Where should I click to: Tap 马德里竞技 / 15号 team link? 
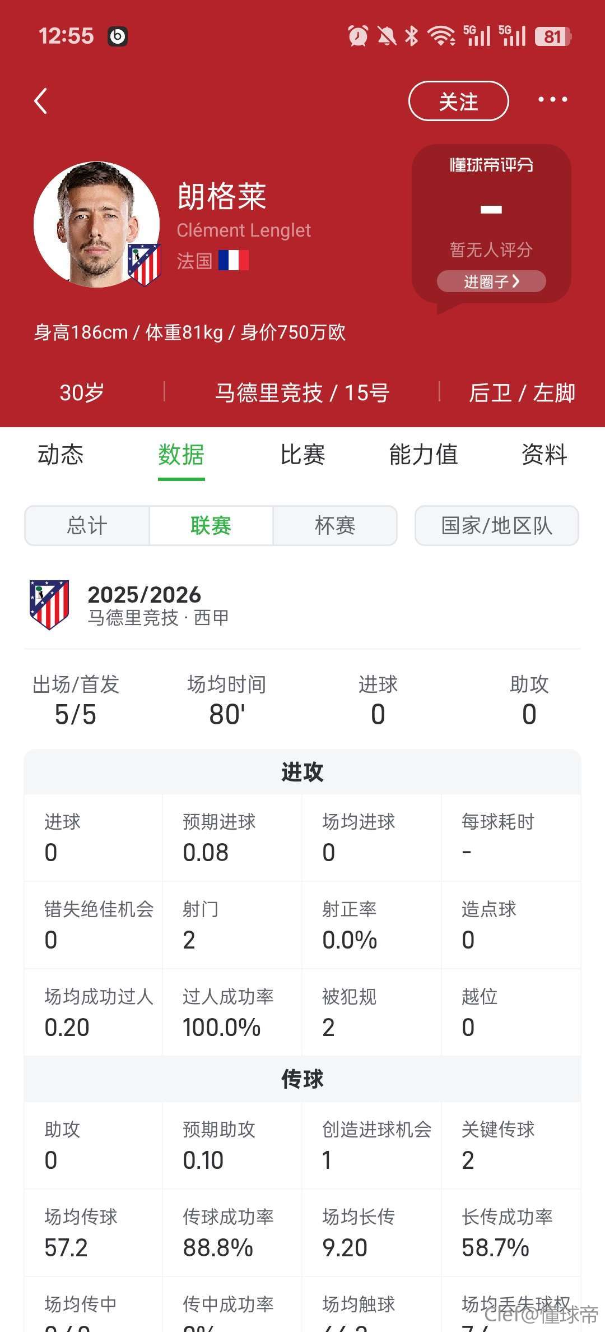click(302, 392)
